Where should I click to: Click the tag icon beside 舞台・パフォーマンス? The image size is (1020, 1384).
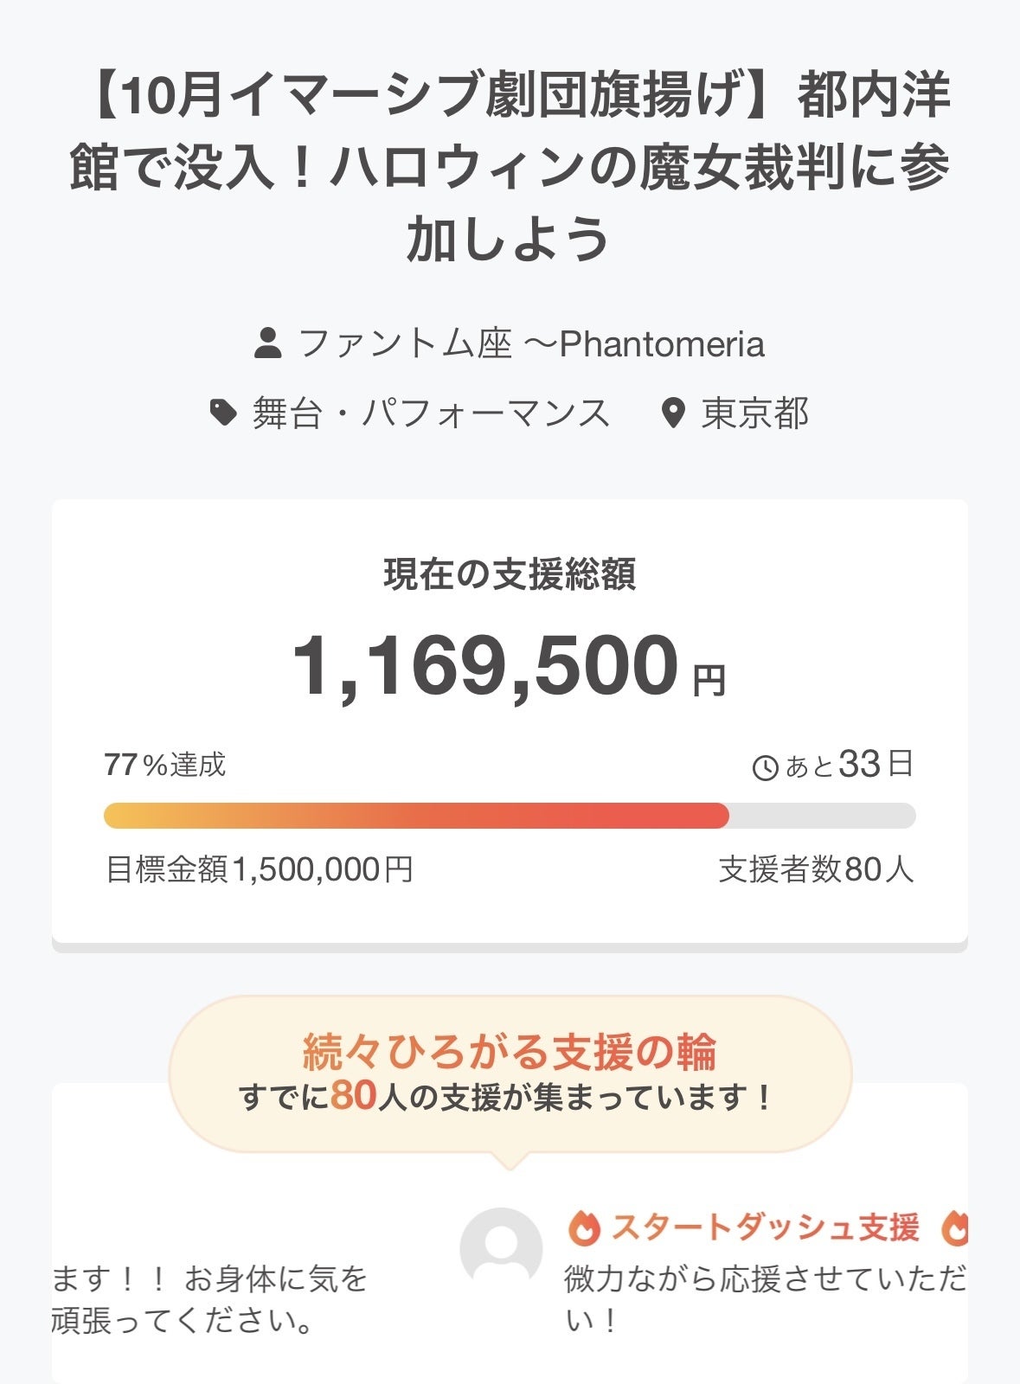coord(223,413)
